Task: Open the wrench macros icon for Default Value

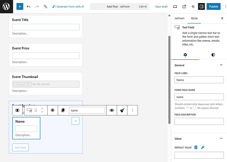Action: tap(202, 147)
